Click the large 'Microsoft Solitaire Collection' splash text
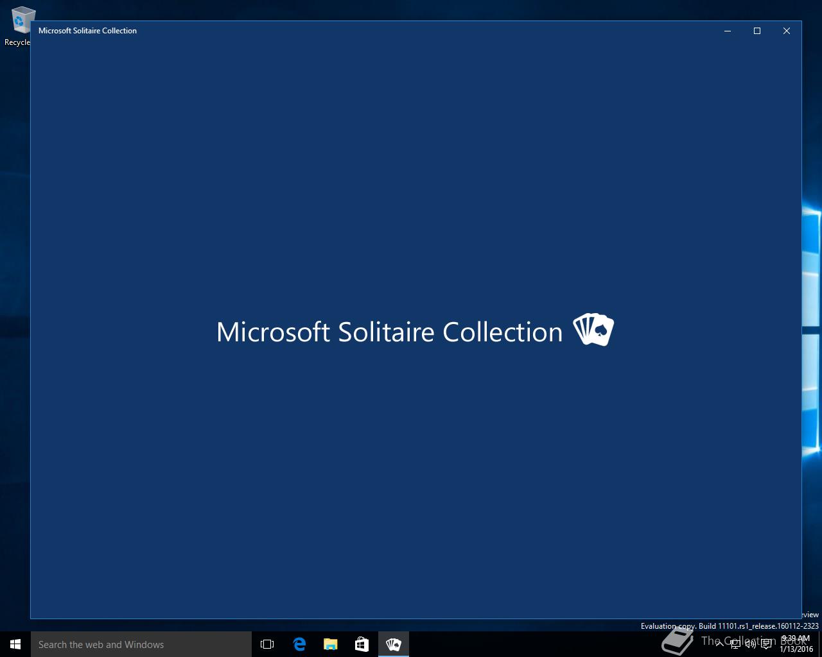The width and height of the screenshot is (822, 657). pos(389,332)
